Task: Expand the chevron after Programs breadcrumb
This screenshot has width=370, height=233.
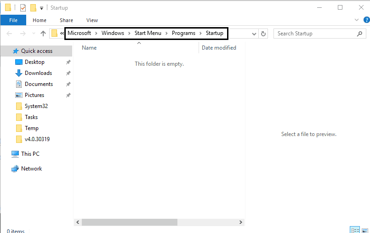Action: point(200,33)
